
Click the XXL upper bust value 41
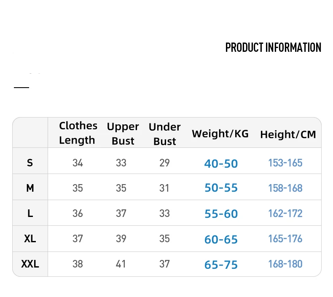pyautogui.click(x=121, y=264)
